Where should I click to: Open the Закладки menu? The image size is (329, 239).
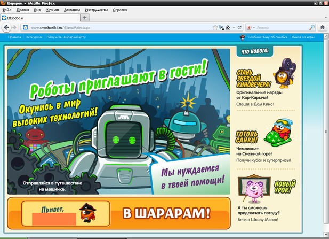pos(72,10)
